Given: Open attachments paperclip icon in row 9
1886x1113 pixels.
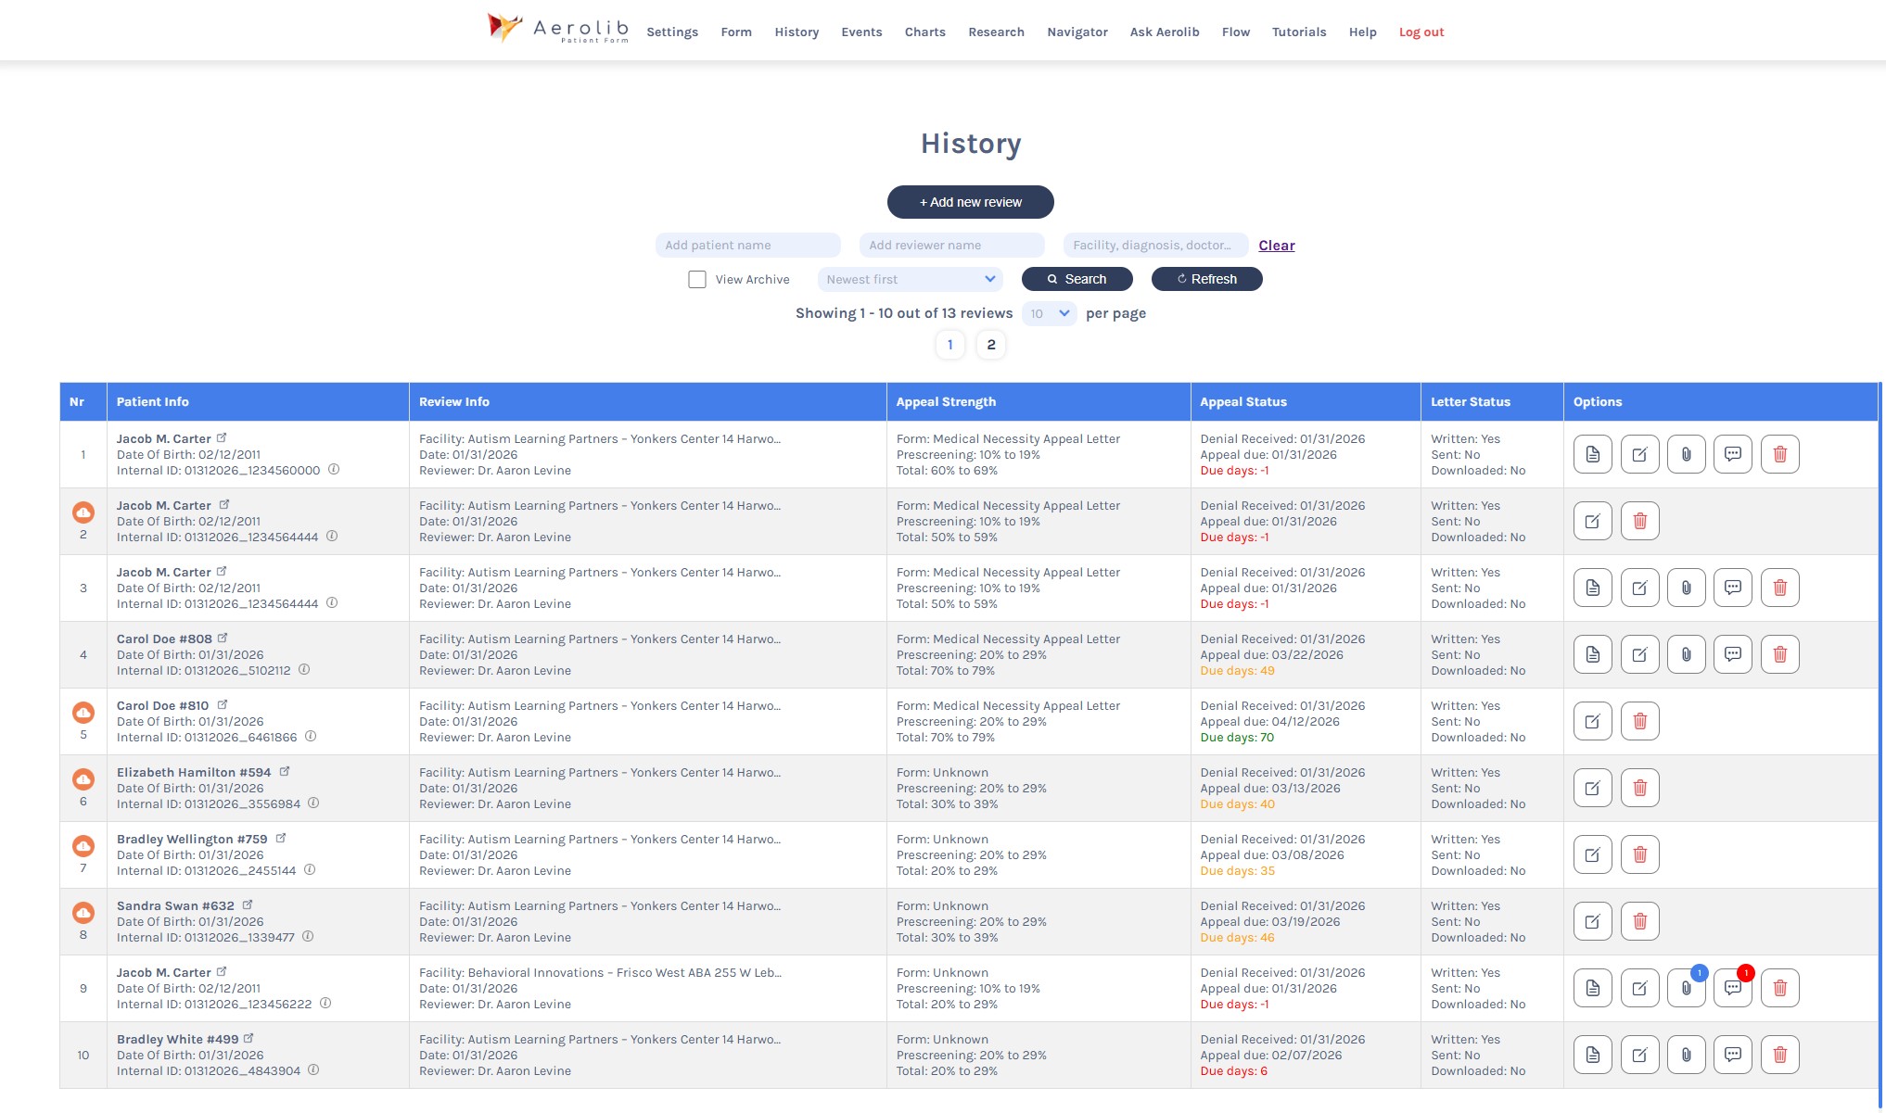Looking at the screenshot, I should click(x=1686, y=988).
